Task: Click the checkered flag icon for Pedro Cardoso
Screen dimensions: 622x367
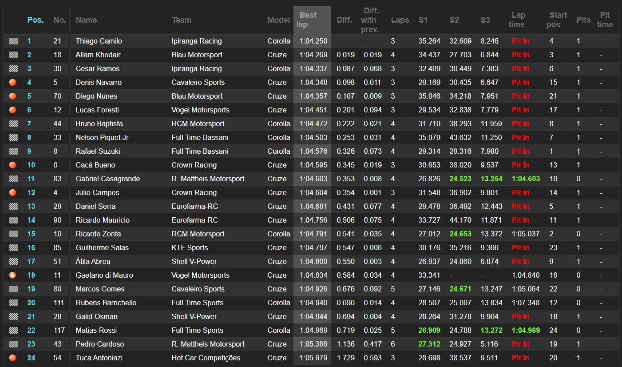Action: coord(13,344)
